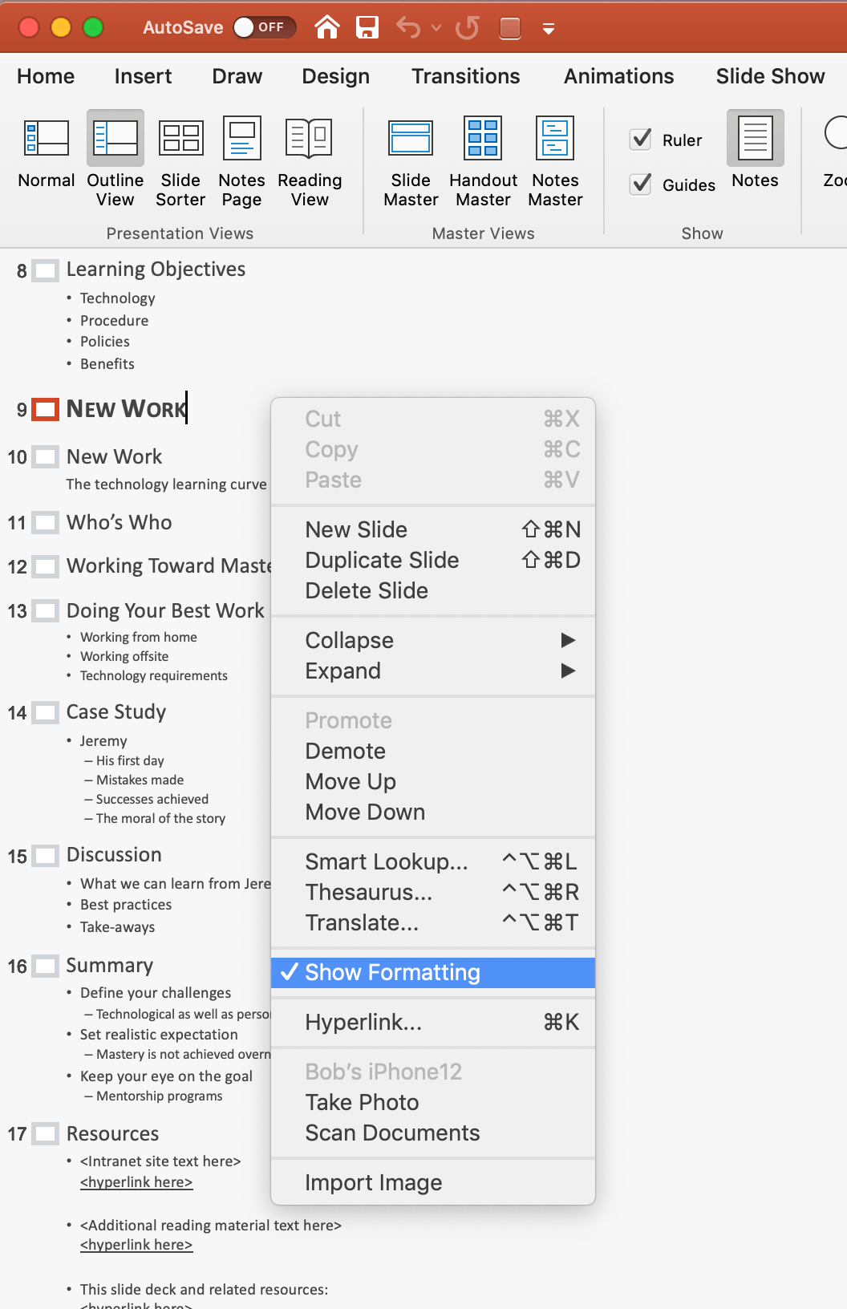Open the Insert ribbon tab
The height and width of the screenshot is (1309, 847).
(143, 76)
